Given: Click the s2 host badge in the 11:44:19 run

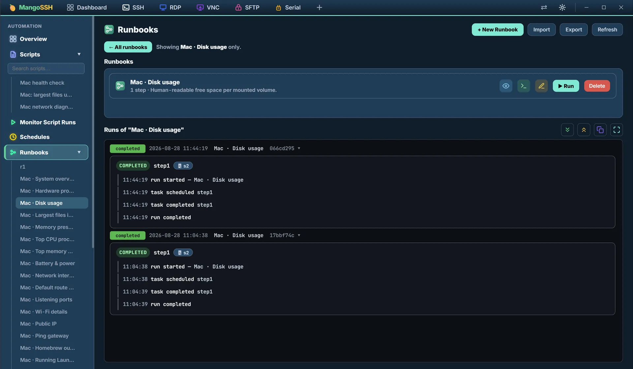Looking at the screenshot, I should pos(183,166).
